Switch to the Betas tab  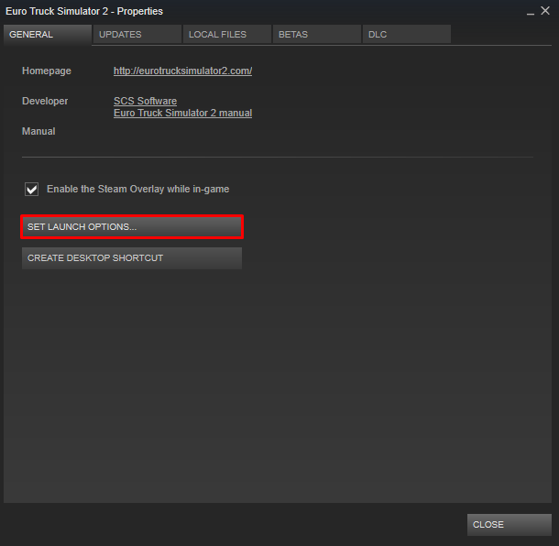pos(317,34)
